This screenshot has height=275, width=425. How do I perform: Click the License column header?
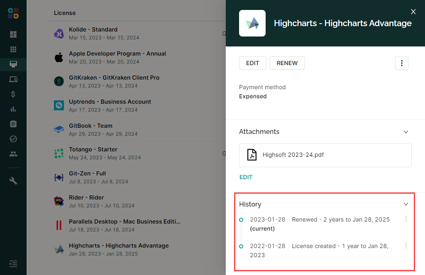coord(65,13)
